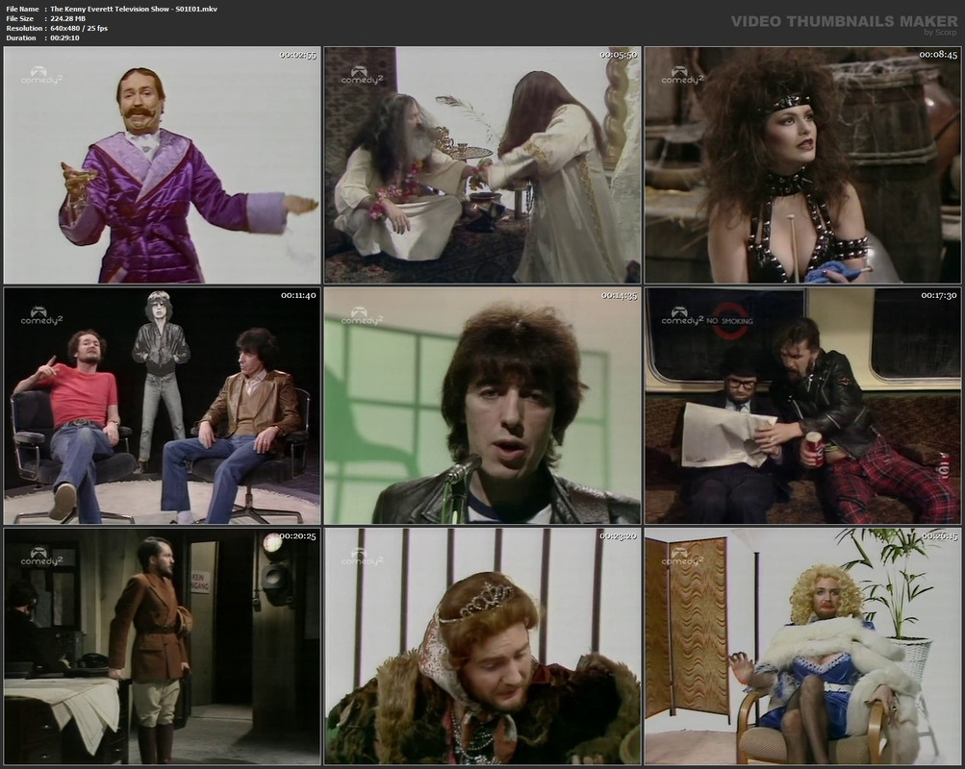Click the 'File Size' label

19,18
